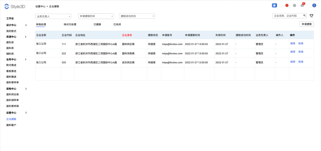
Task: Collapse the 采购中心 sidebar section
Action: pyautogui.click(x=26, y=89)
